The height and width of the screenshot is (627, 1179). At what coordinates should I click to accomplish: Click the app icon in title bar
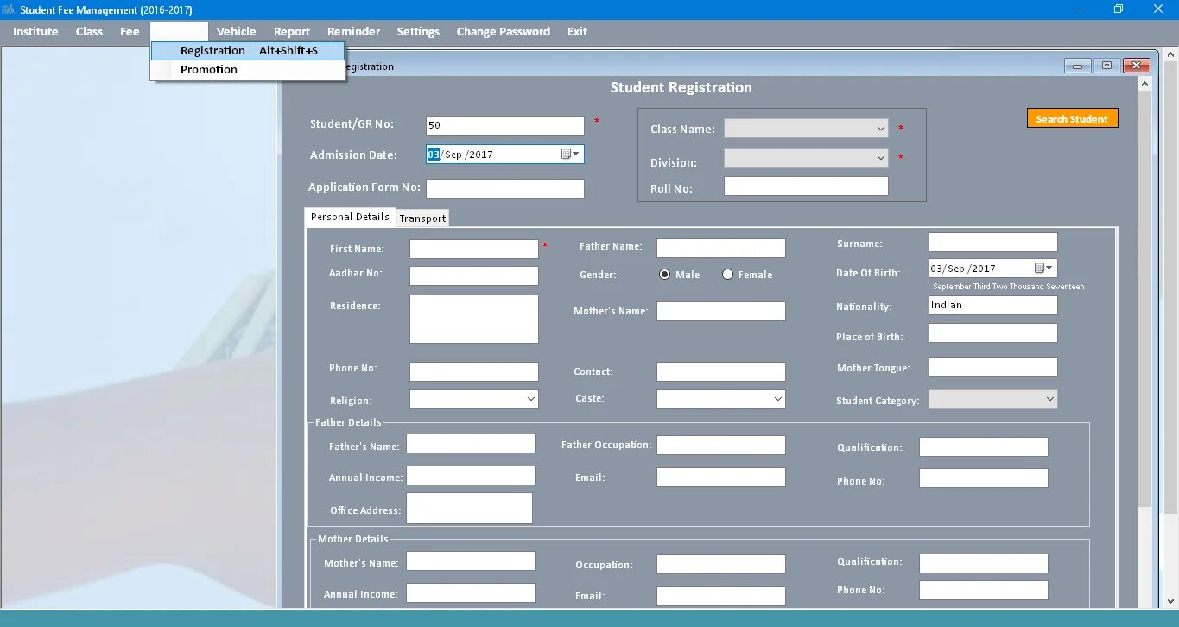(9, 9)
